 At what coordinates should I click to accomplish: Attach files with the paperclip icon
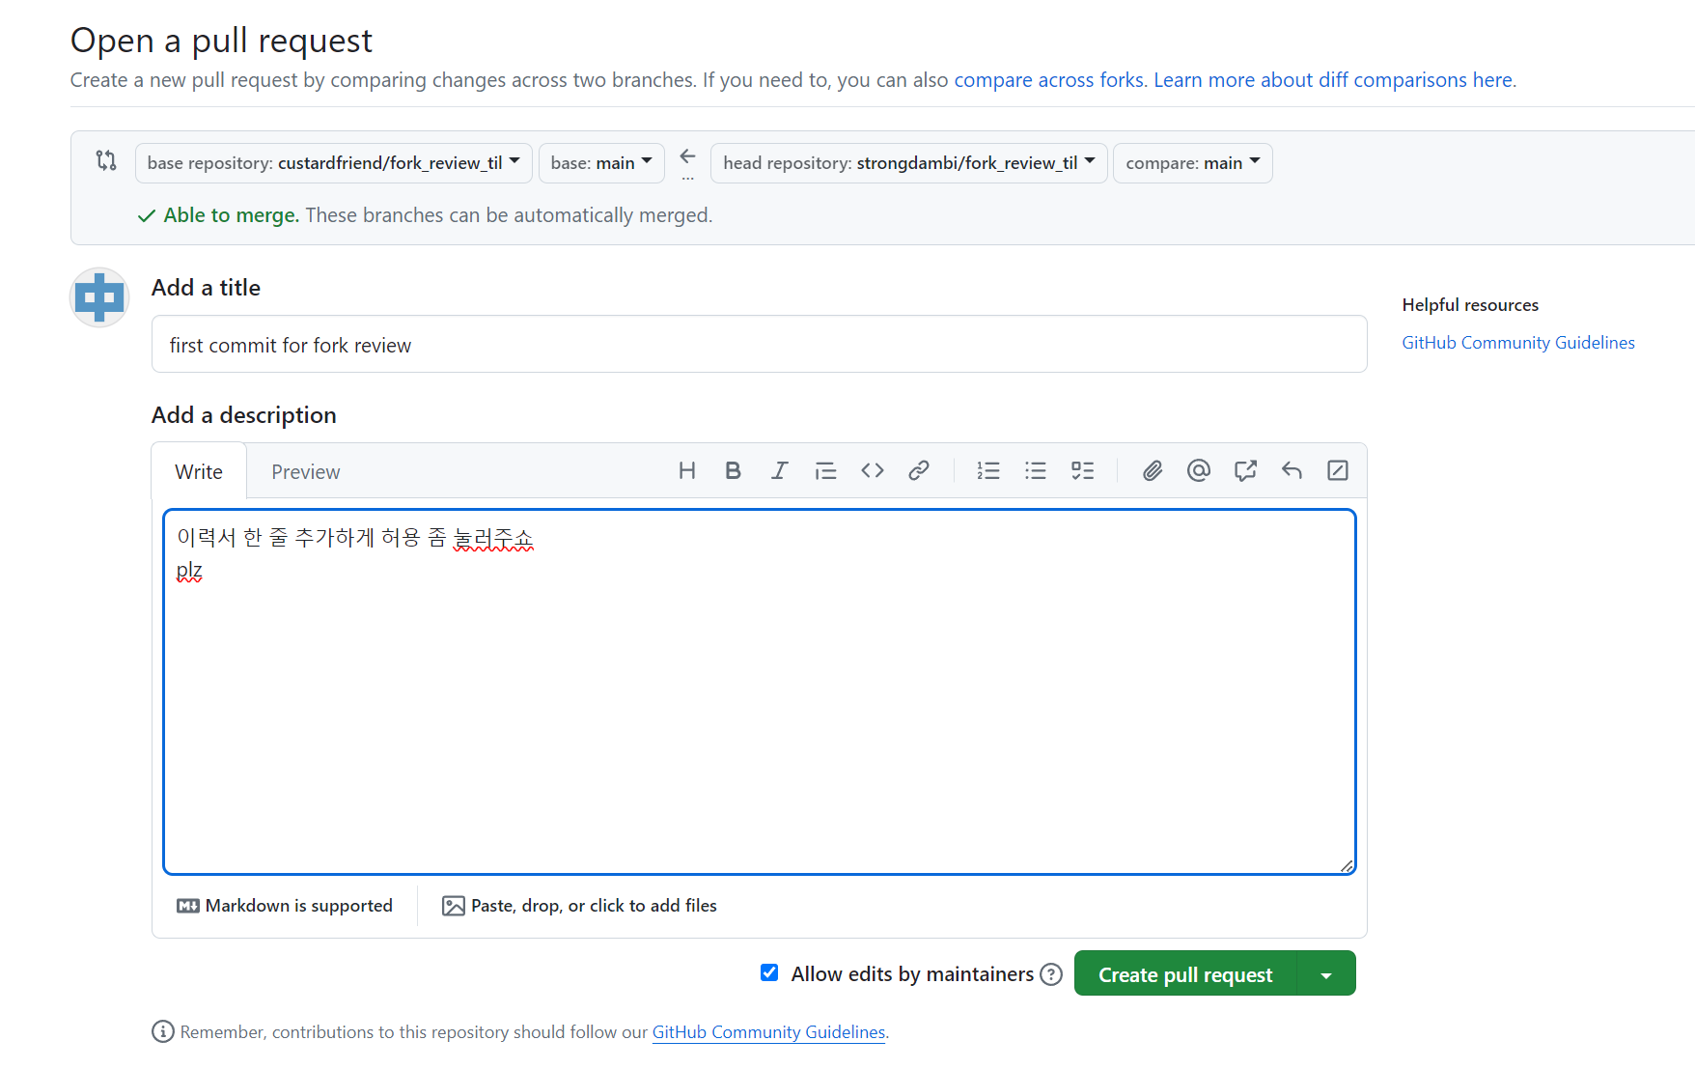coord(1153,470)
